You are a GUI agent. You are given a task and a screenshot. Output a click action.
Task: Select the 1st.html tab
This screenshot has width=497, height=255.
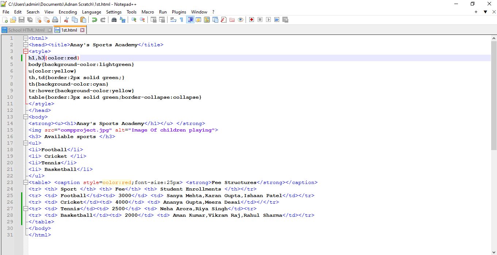pyautogui.click(x=69, y=30)
